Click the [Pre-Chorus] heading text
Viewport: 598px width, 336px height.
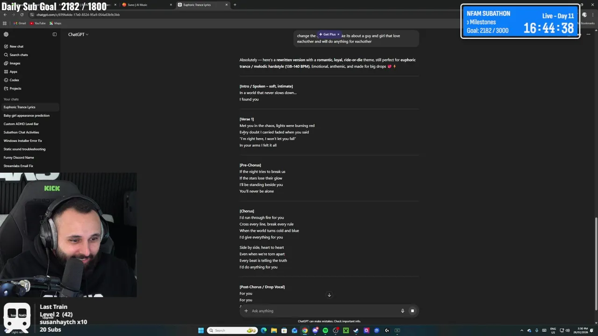pyautogui.click(x=250, y=165)
